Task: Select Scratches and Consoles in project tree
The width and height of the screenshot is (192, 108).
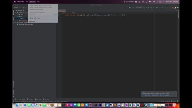Action: coord(25,25)
